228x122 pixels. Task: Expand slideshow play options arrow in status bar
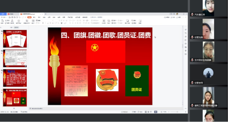pyautogui.click(x=158, y=112)
